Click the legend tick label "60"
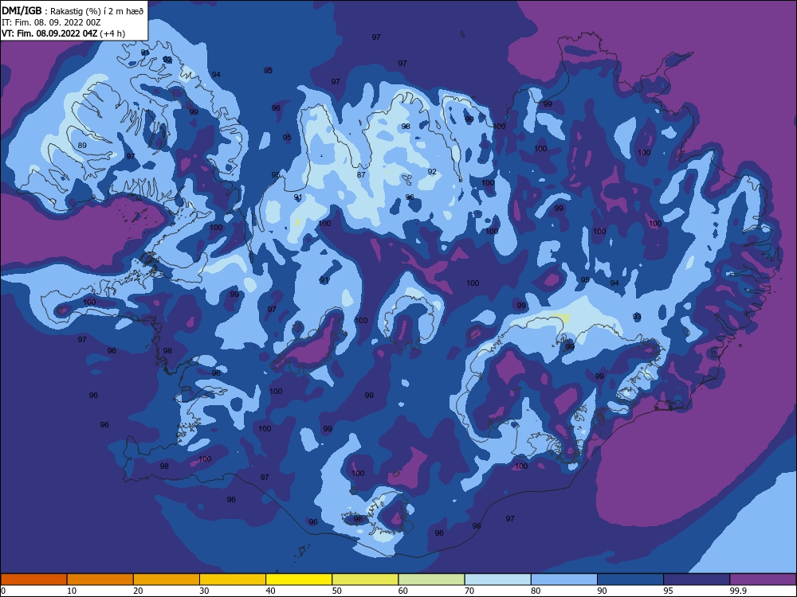797x597 pixels. [403, 591]
